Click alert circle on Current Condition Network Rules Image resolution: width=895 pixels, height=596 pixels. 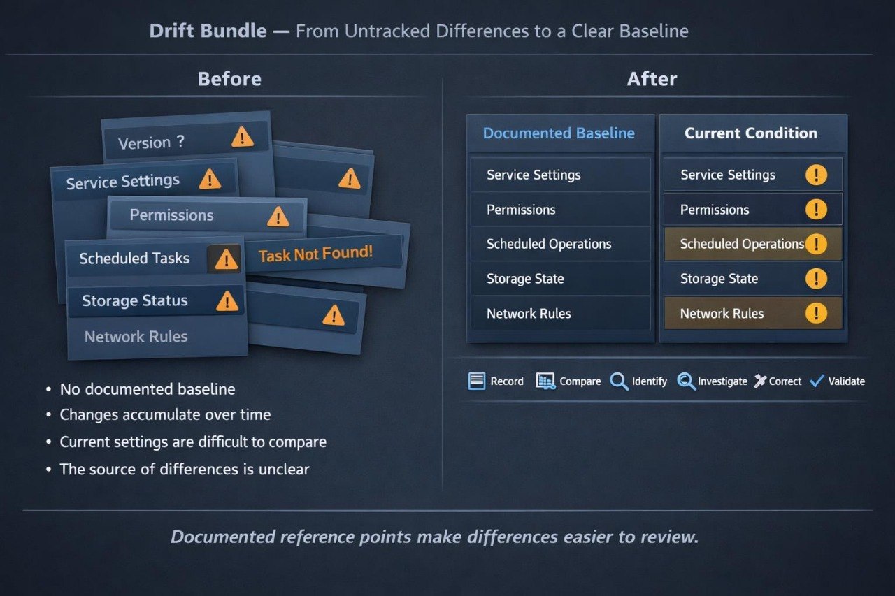[816, 313]
